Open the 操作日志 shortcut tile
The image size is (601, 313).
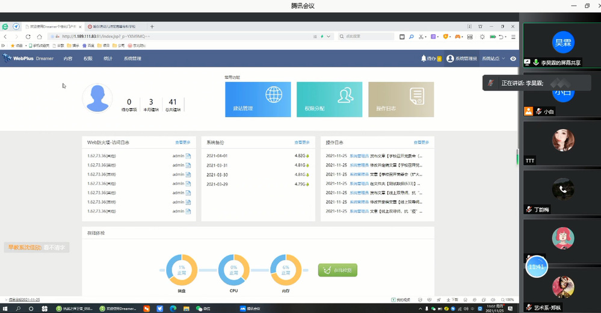tap(401, 99)
